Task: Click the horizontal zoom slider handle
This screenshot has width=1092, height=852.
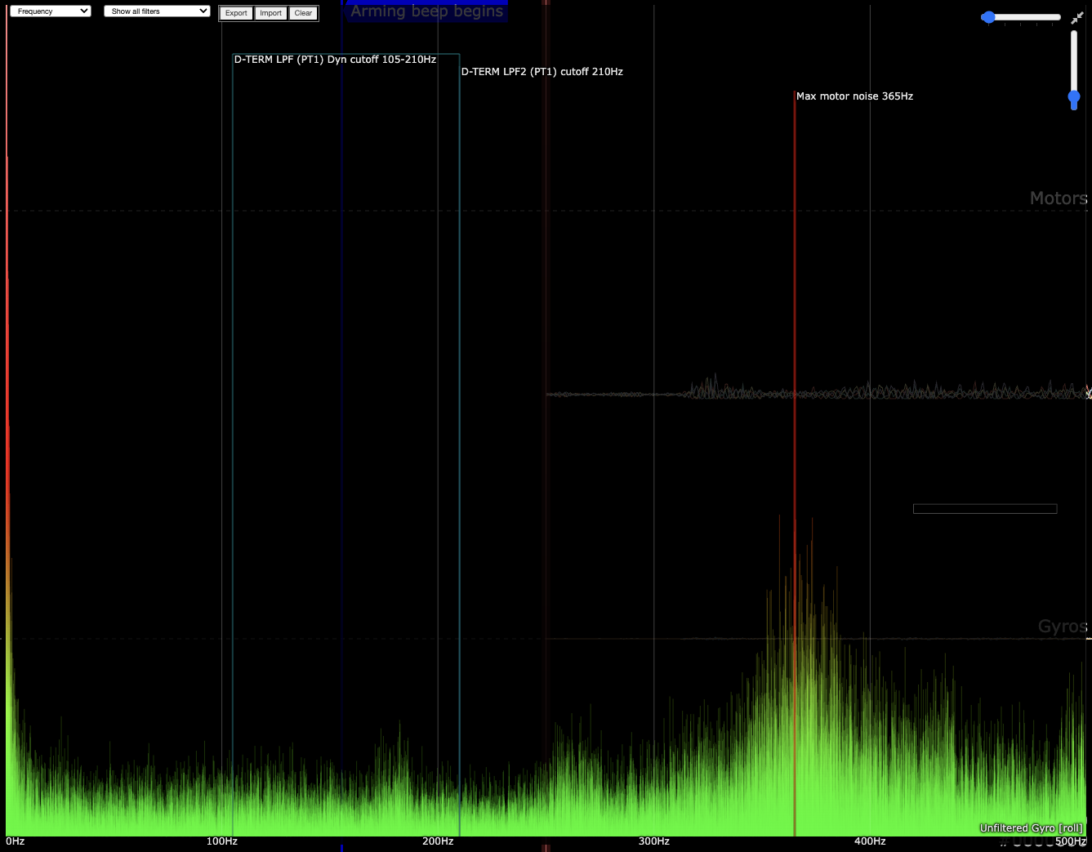Action: 988,17
